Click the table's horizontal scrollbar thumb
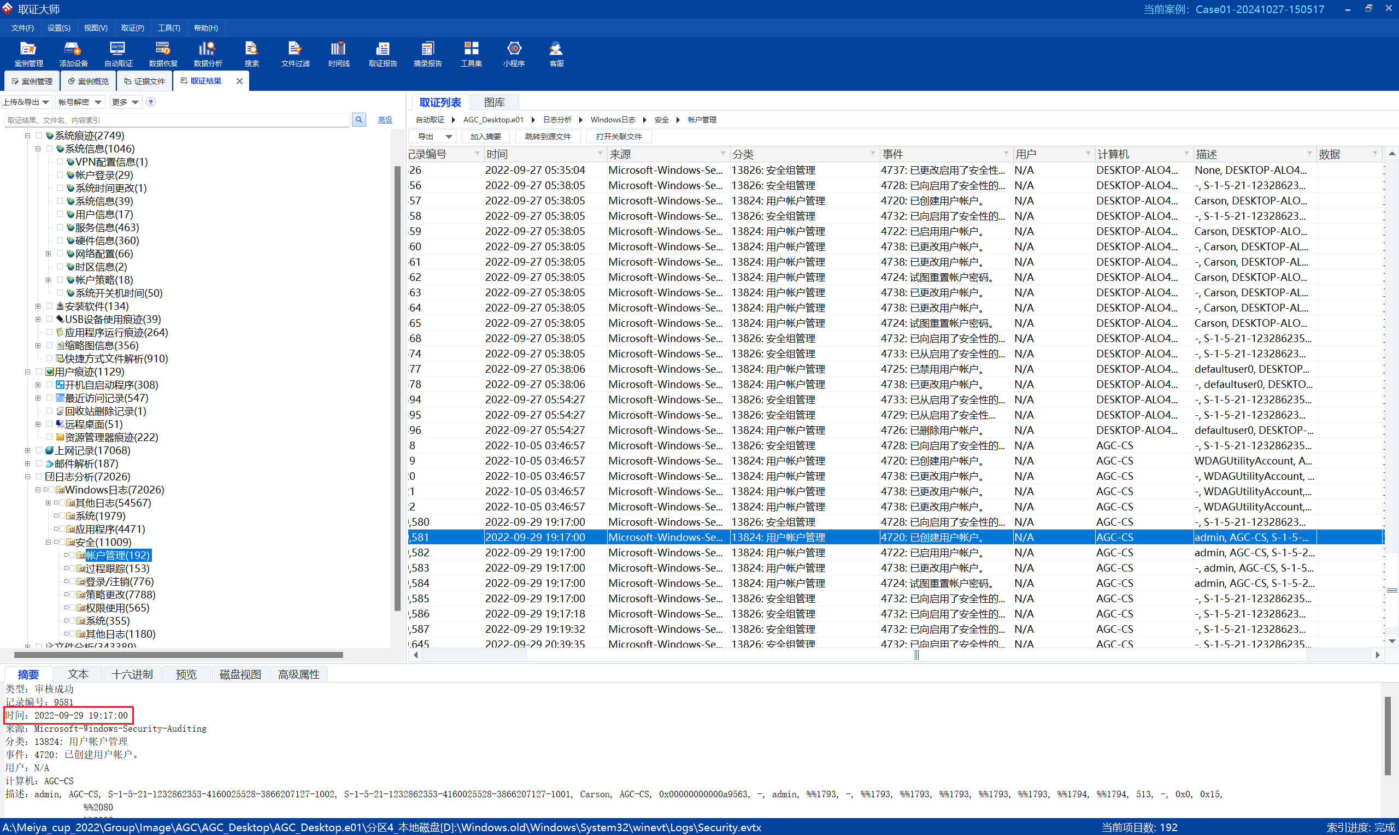Viewport: 1399px width, 835px height. [x=916, y=655]
